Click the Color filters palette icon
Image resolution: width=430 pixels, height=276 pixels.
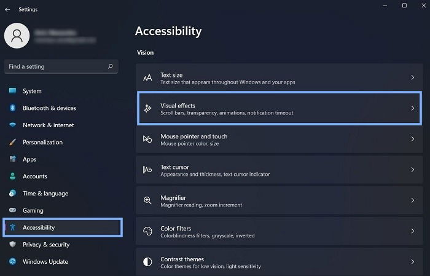147,231
